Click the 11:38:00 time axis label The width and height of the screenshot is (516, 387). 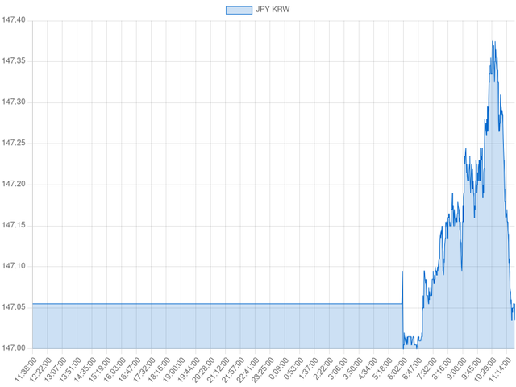point(25,369)
